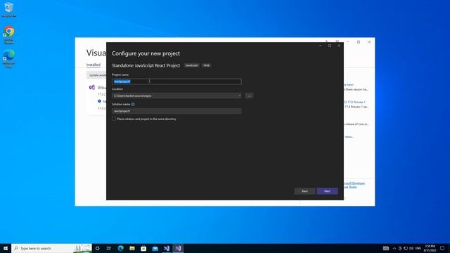Switch to Visual Studio Installer taskbar icon
This screenshot has width=450, height=253.
167,248
